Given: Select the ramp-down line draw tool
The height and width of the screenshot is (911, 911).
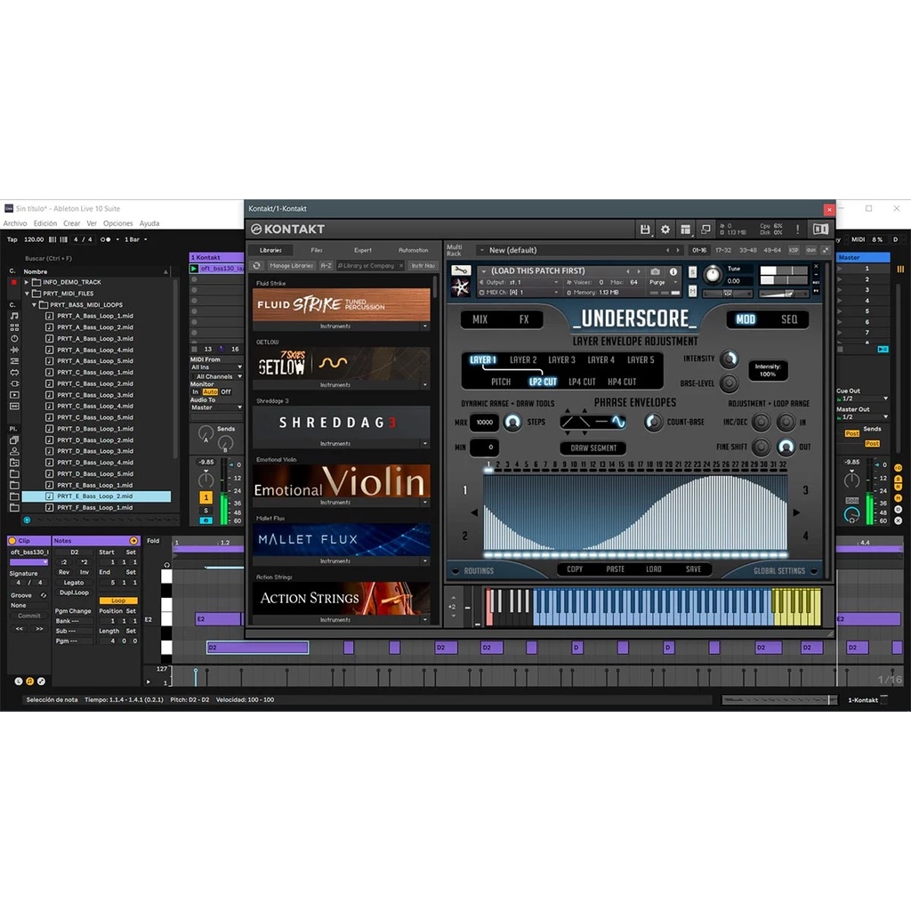Looking at the screenshot, I should pos(584,422).
